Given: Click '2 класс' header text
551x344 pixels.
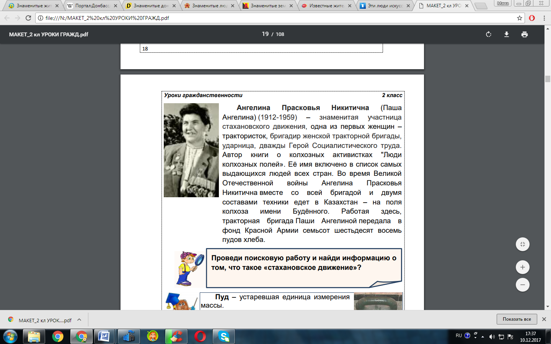Looking at the screenshot, I should 392,95.
